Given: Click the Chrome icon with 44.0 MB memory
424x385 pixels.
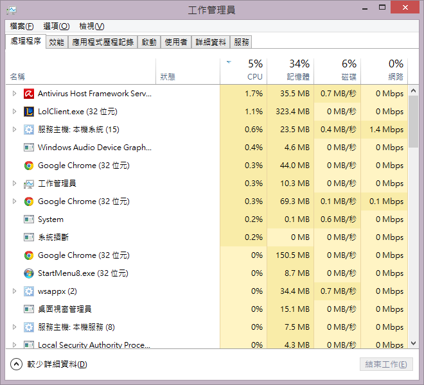Looking at the screenshot, I should tap(29, 166).
